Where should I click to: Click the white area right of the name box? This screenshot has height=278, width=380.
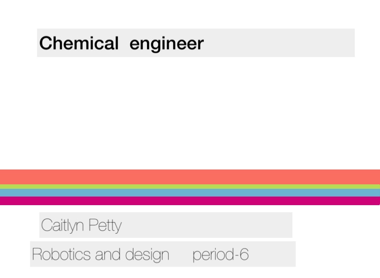click(x=336, y=225)
